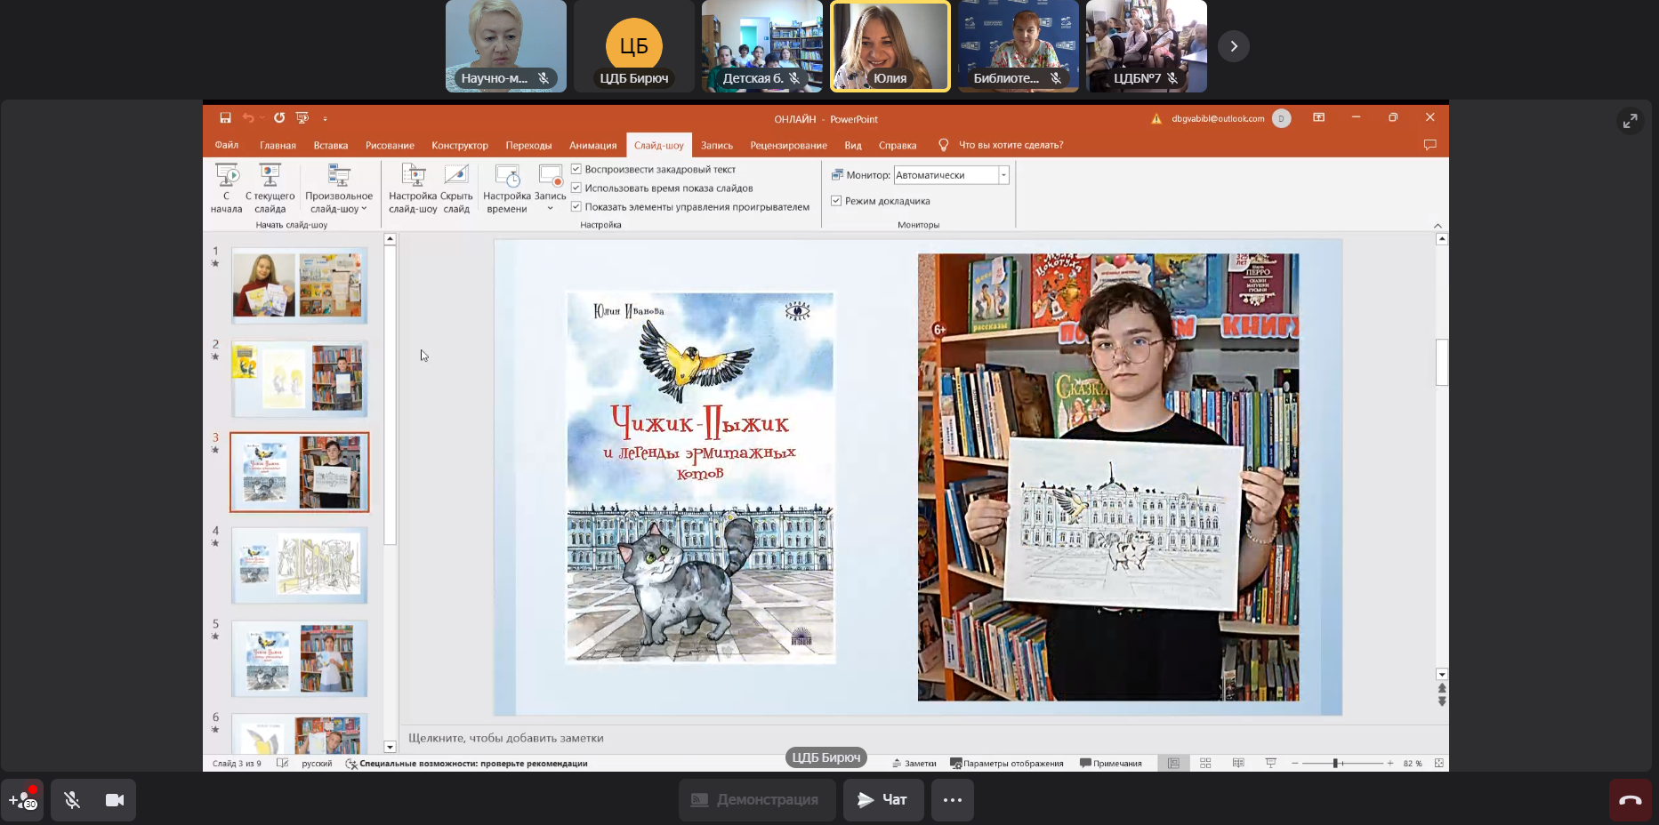The image size is (1659, 825).
Task: Switch to the Главная tab
Action: pos(278,145)
